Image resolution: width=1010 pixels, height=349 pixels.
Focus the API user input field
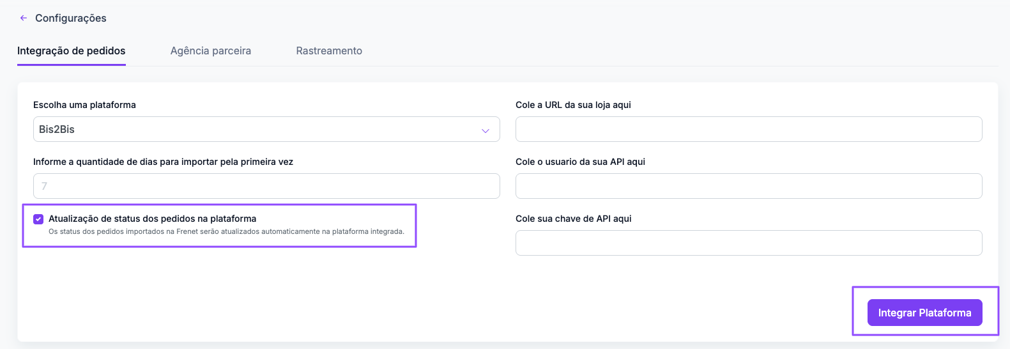pyautogui.click(x=749, y=186)
